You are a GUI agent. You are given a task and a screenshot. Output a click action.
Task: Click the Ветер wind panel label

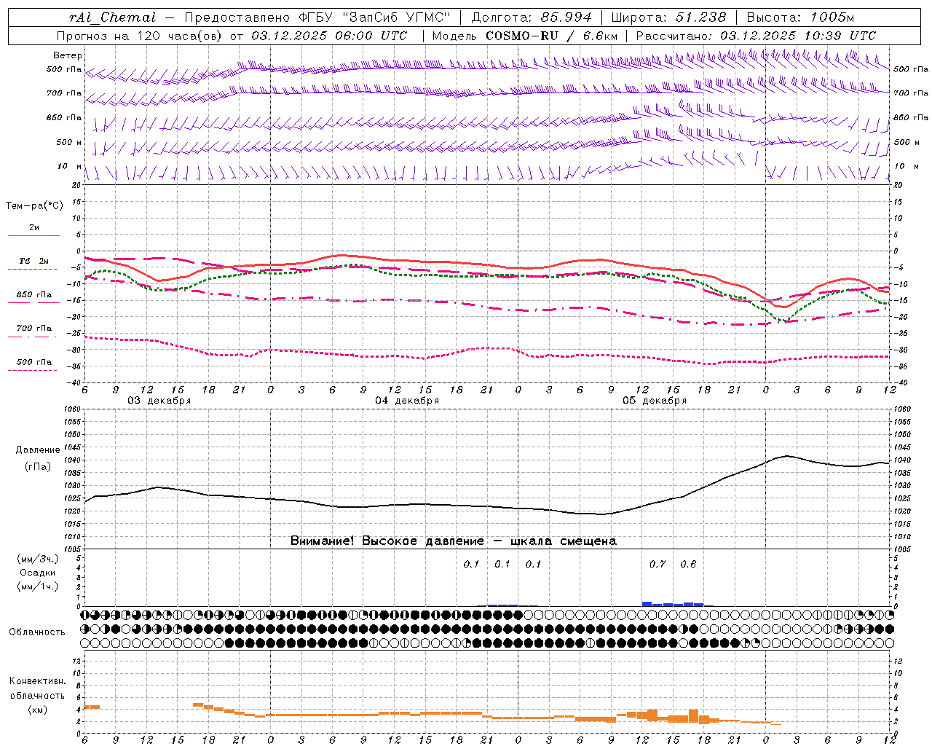point(68,55)
